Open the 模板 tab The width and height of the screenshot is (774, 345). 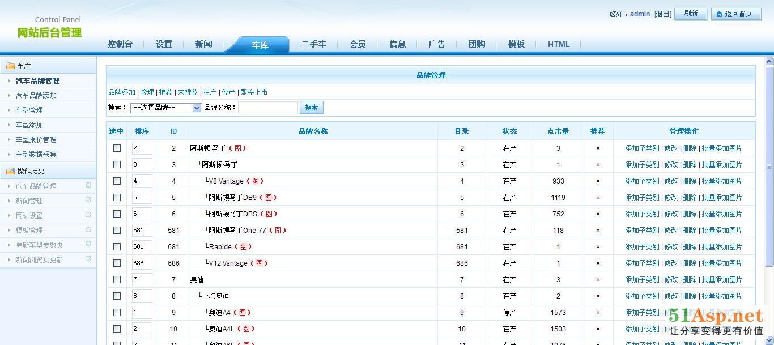pos(516,44)
